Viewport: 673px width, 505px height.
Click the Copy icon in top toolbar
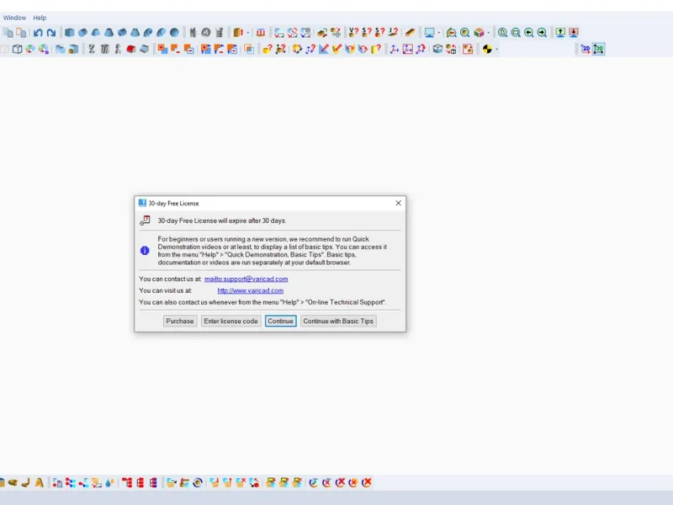coord(8,33)
